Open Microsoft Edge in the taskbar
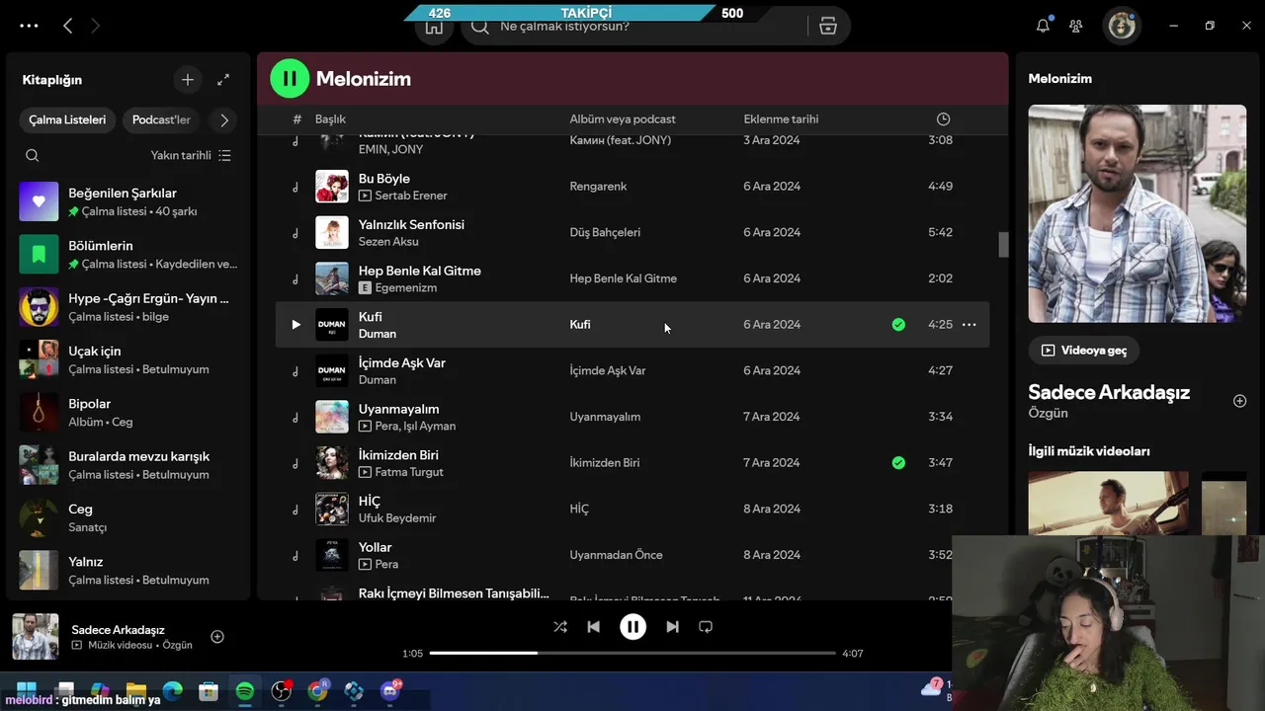Screen dimensions: 1265x711 point(173,691)
